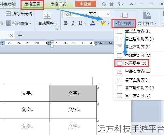Click the 靠下居中对齐 alignment icon

click(120, 88)
